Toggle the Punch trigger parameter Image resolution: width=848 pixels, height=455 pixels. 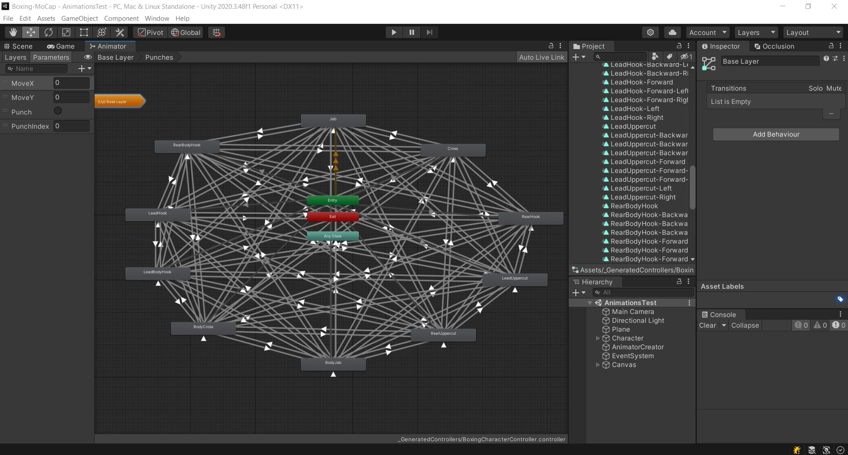tap(58, 111)
